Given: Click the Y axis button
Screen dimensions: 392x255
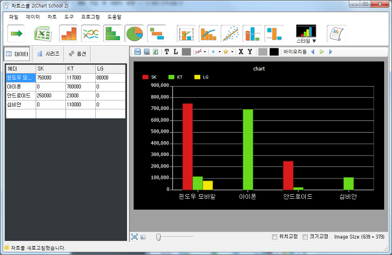Looking at the screenshot, I should click(x=249, y=52).
